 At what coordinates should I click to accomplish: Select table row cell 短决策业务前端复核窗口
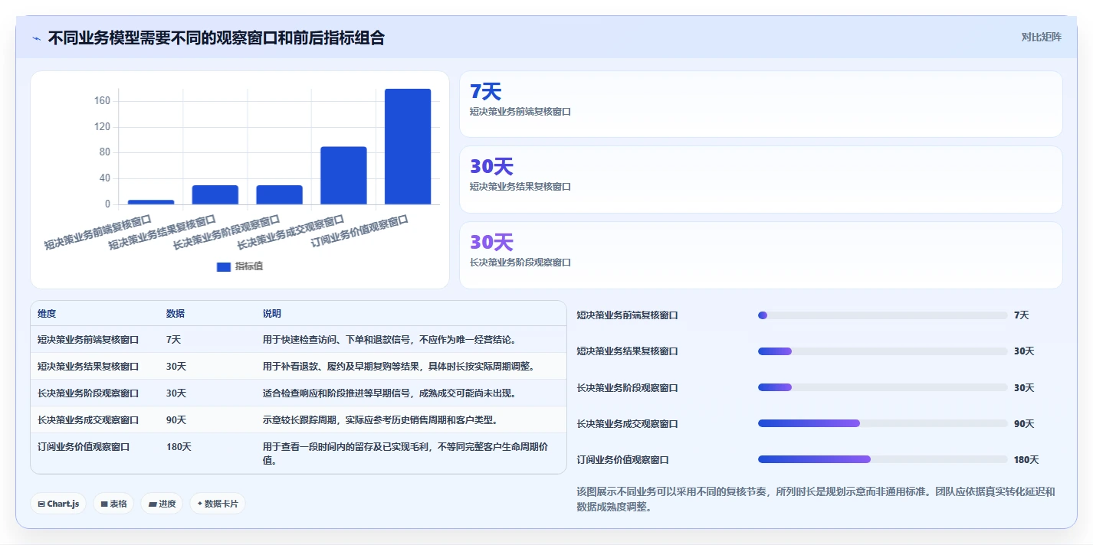click(88, 340)
